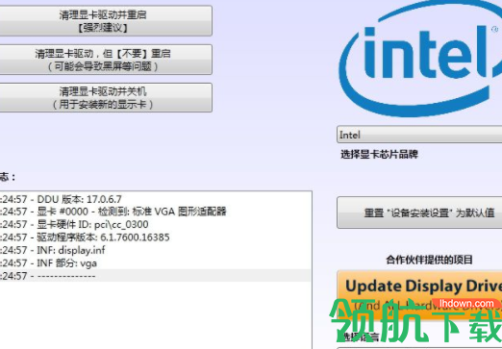Click the Update Display Driver banner

pyautogui.click(x=419, y=295)
